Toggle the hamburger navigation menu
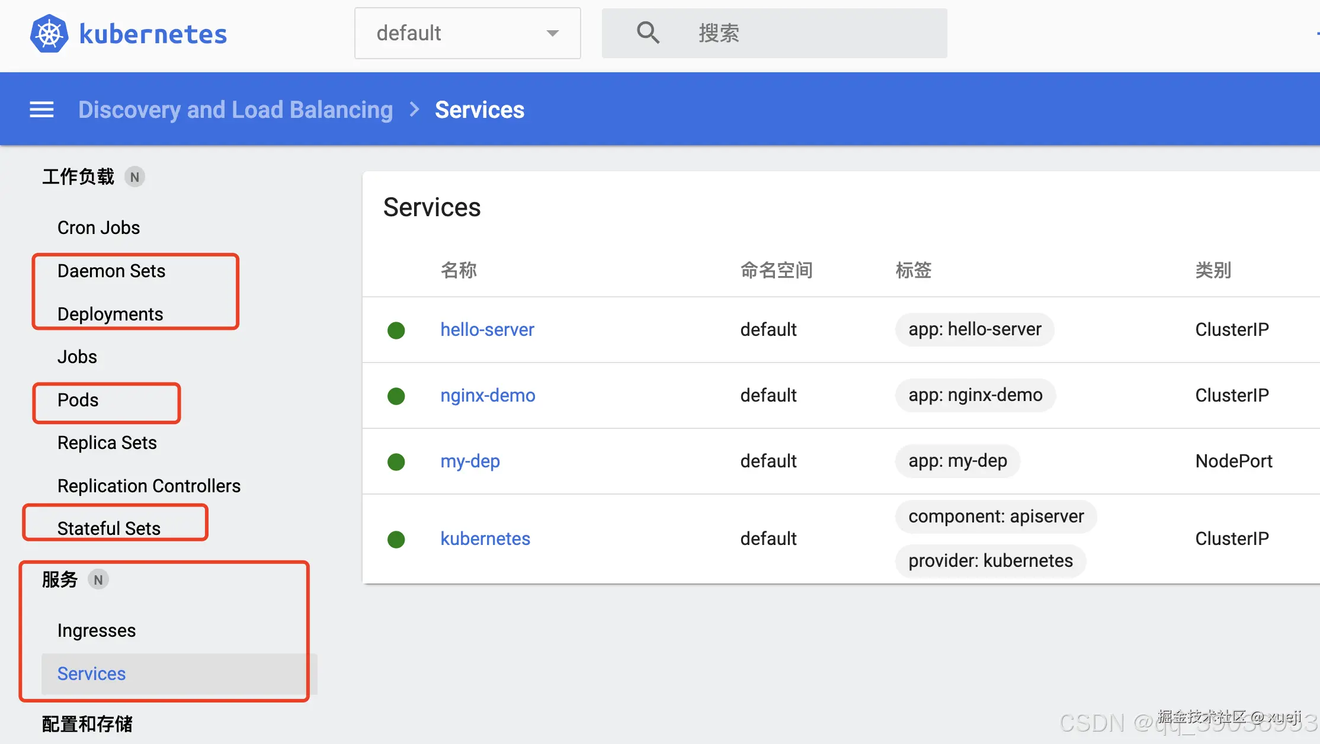The image size is (1320, 744). 41,110
